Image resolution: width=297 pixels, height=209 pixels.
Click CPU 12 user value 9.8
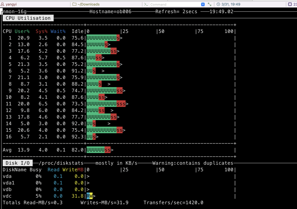coord(25,110)
